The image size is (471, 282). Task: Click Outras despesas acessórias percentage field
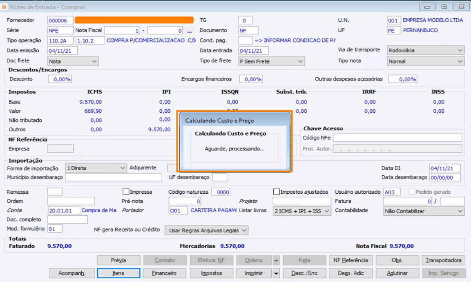403,79
